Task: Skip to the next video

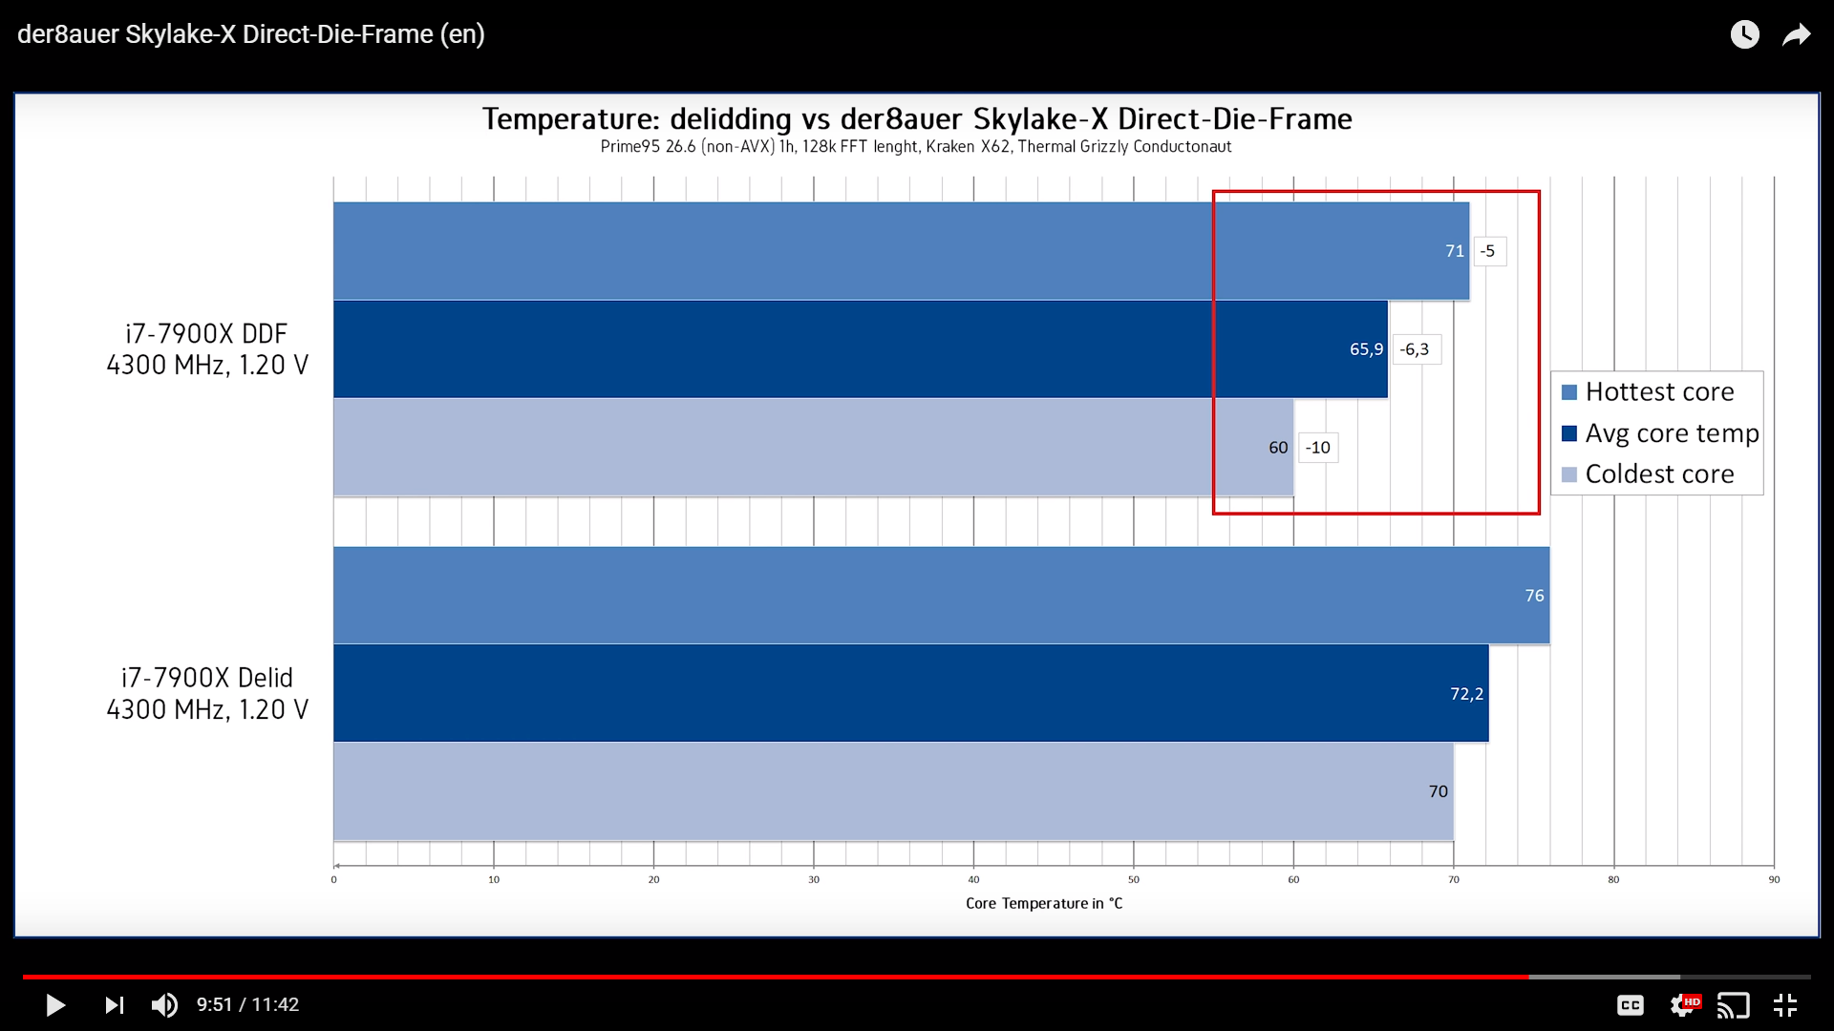Action: point(115,1005)
